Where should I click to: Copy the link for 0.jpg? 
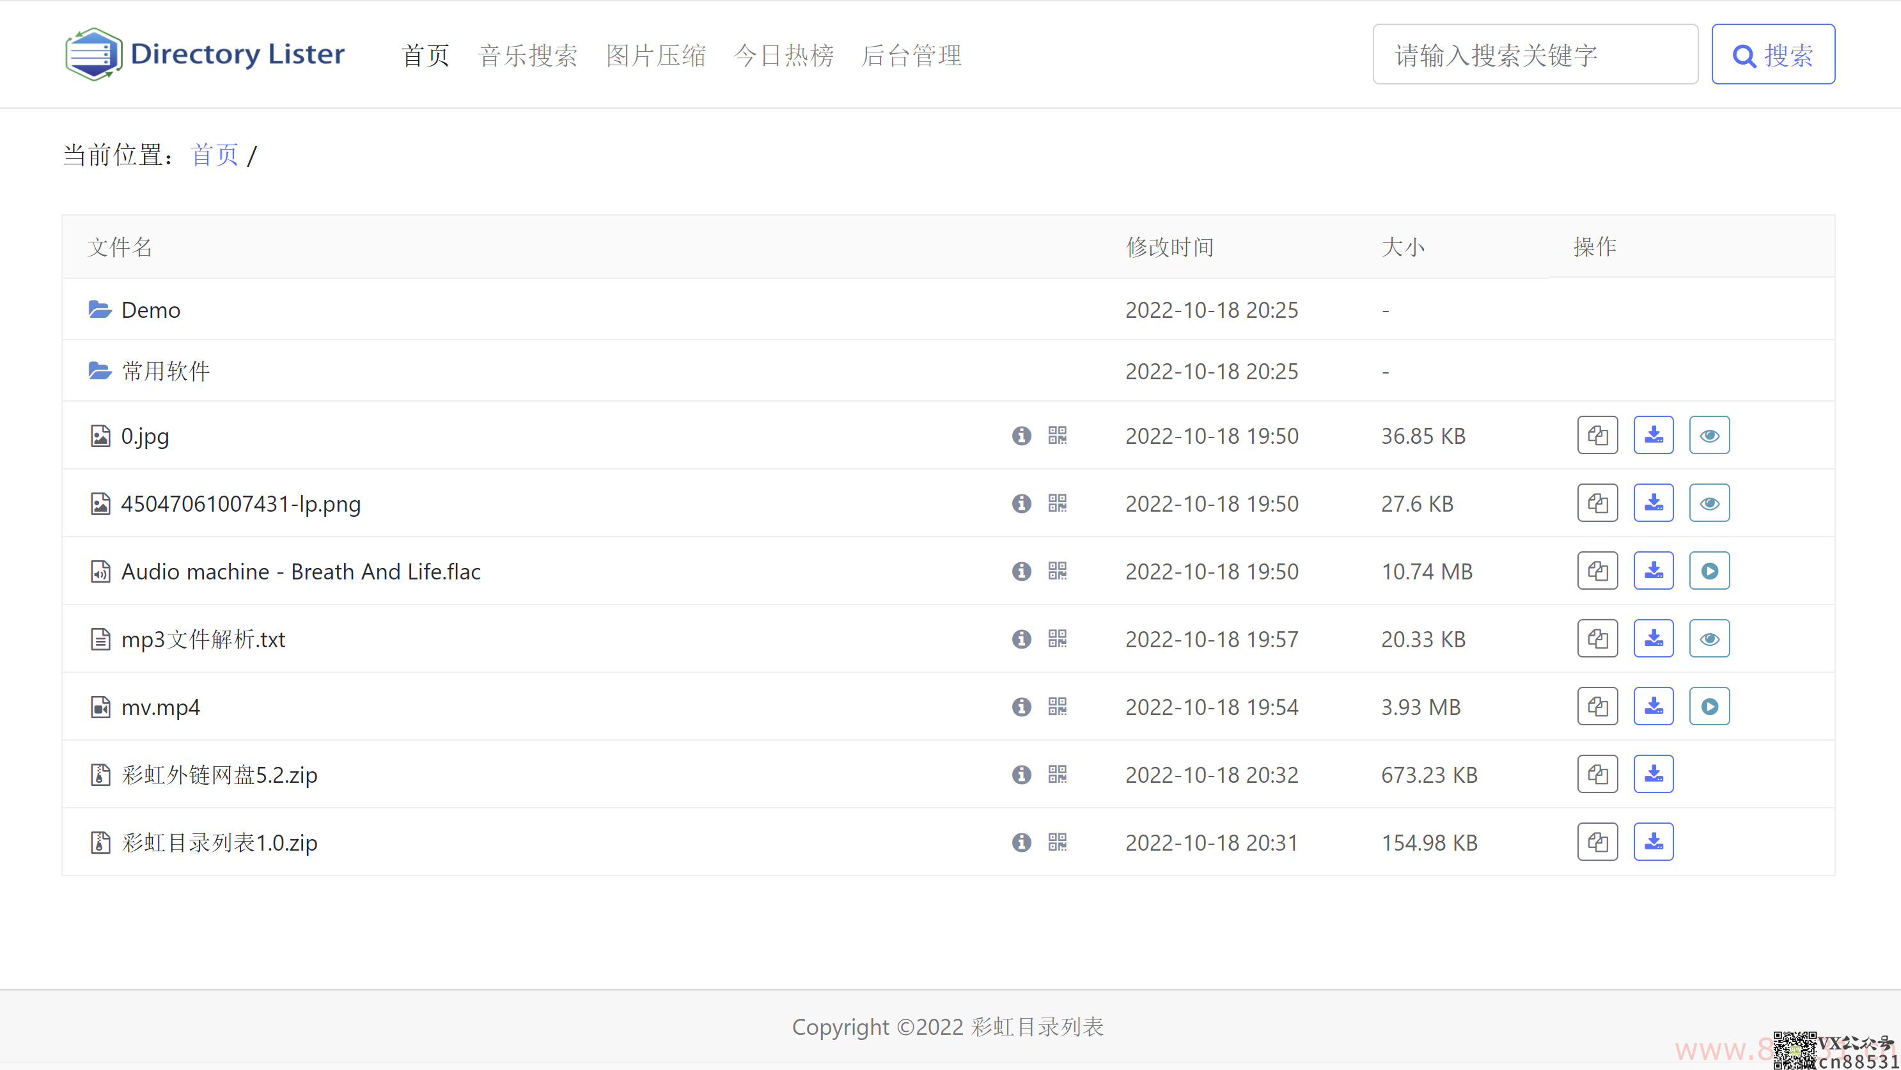click(x=1598, y=436)
